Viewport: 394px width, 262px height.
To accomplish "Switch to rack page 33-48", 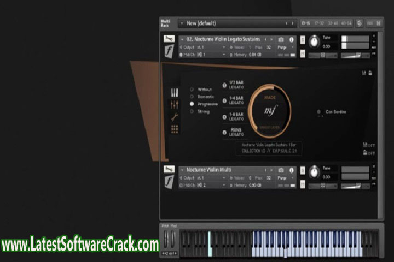I will (333, 23).
